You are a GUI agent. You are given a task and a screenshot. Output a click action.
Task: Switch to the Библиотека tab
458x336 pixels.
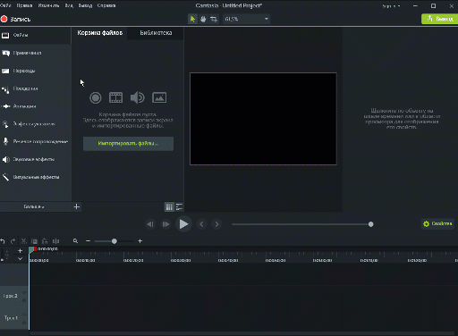[156, 33]
